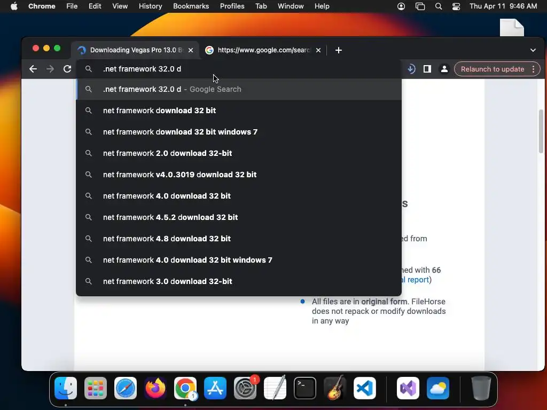Pick 'net framework 4.5.2 download 32 bit'

point(239,217)
